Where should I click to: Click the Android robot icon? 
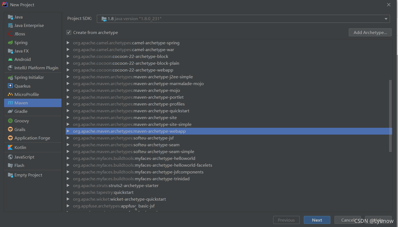tap(10, 60)
